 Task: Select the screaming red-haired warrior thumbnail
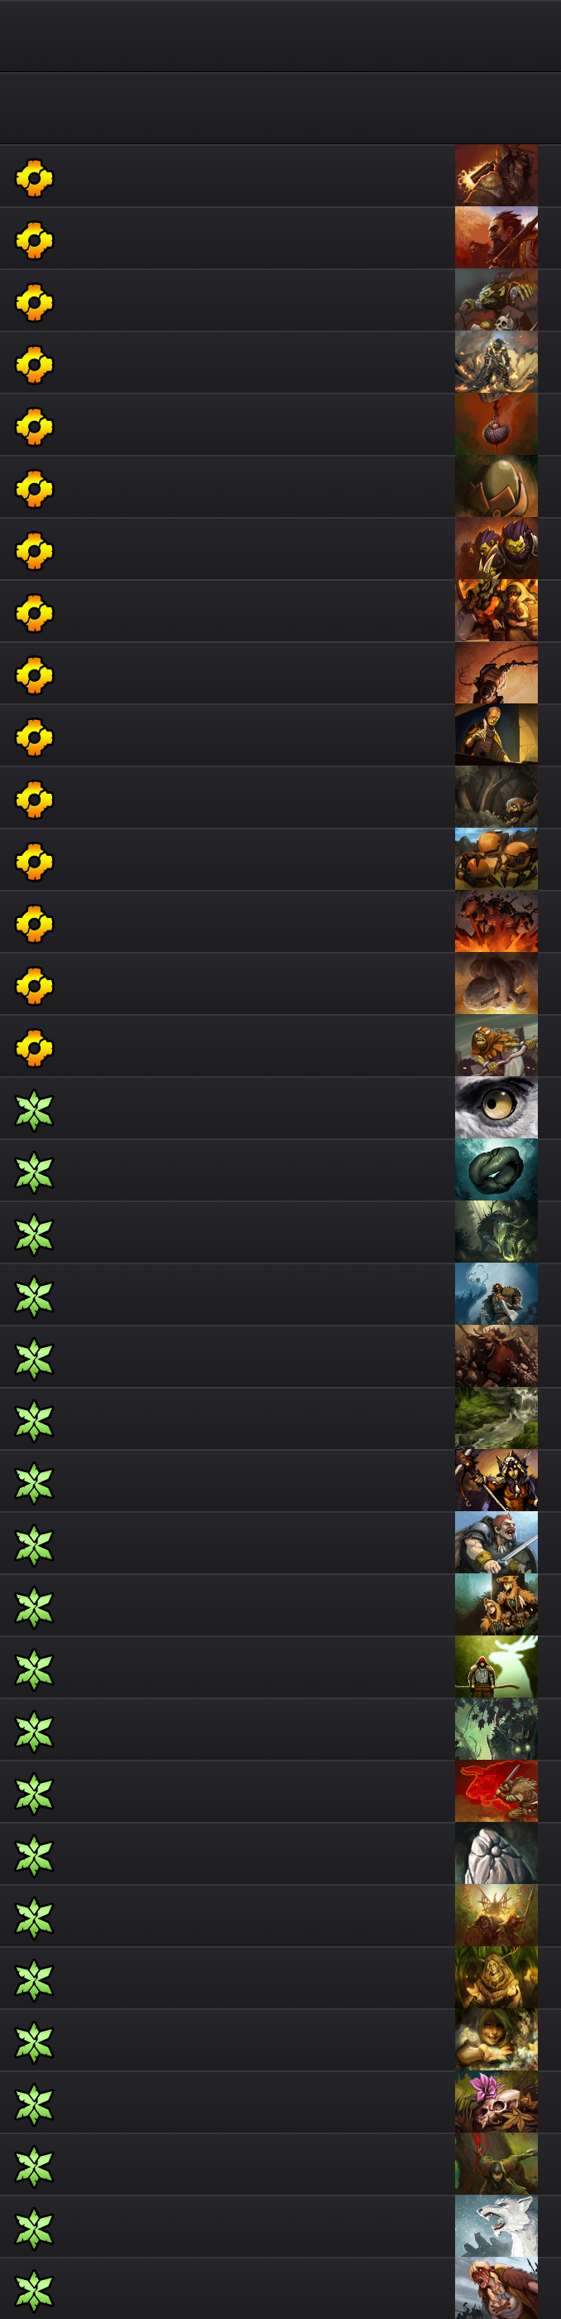coord(496,2288)
